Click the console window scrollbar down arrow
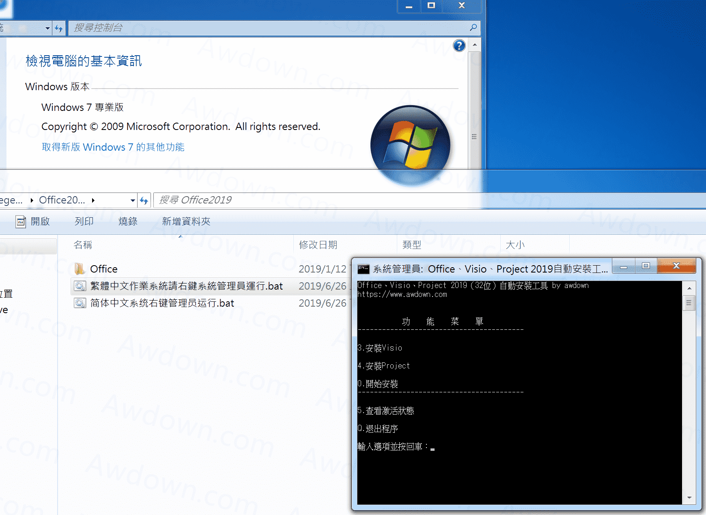706x515 pixels. coord(689,498)
